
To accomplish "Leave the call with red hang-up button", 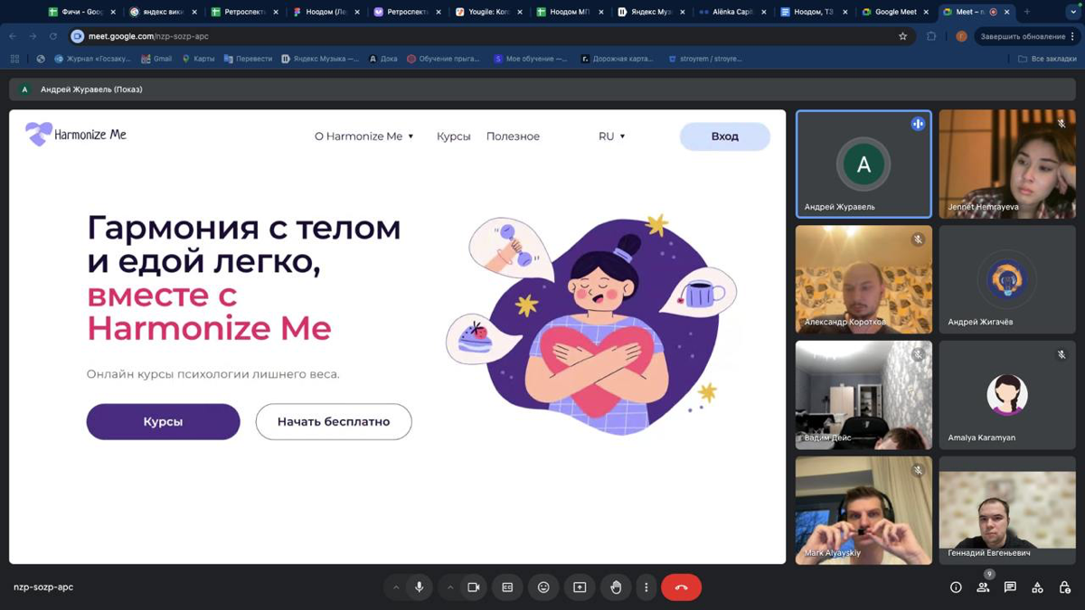I will [681, 587].
